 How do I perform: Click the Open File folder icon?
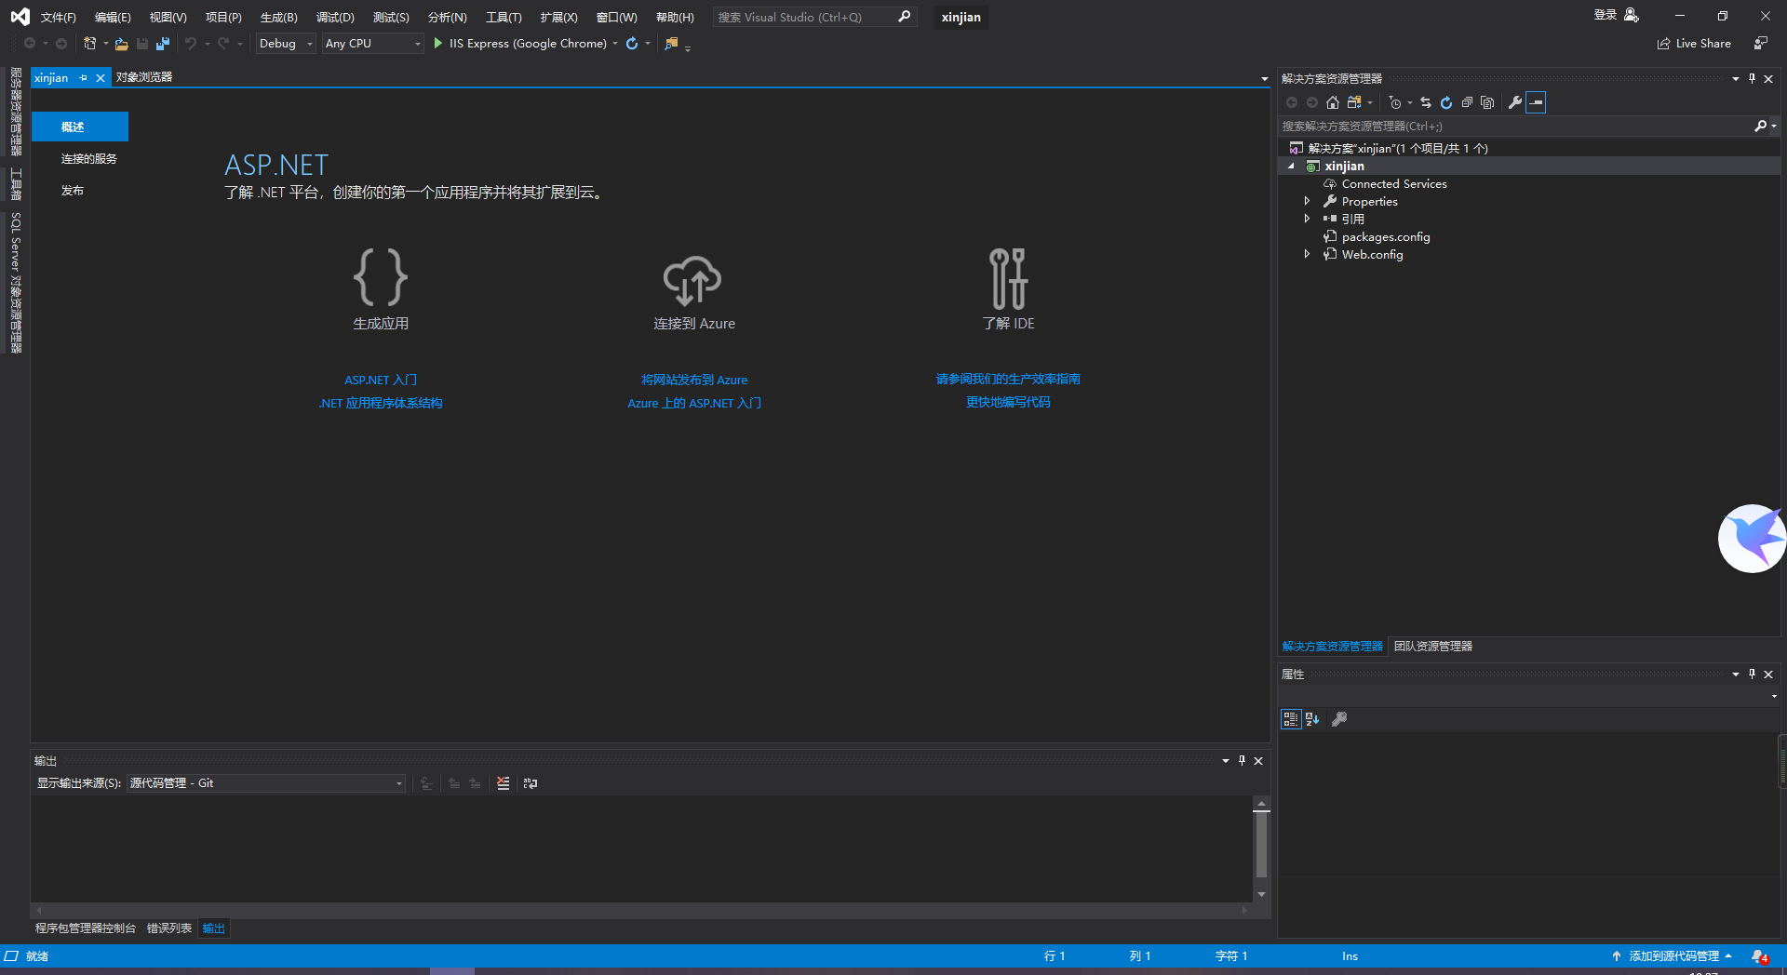pos(121,44)
